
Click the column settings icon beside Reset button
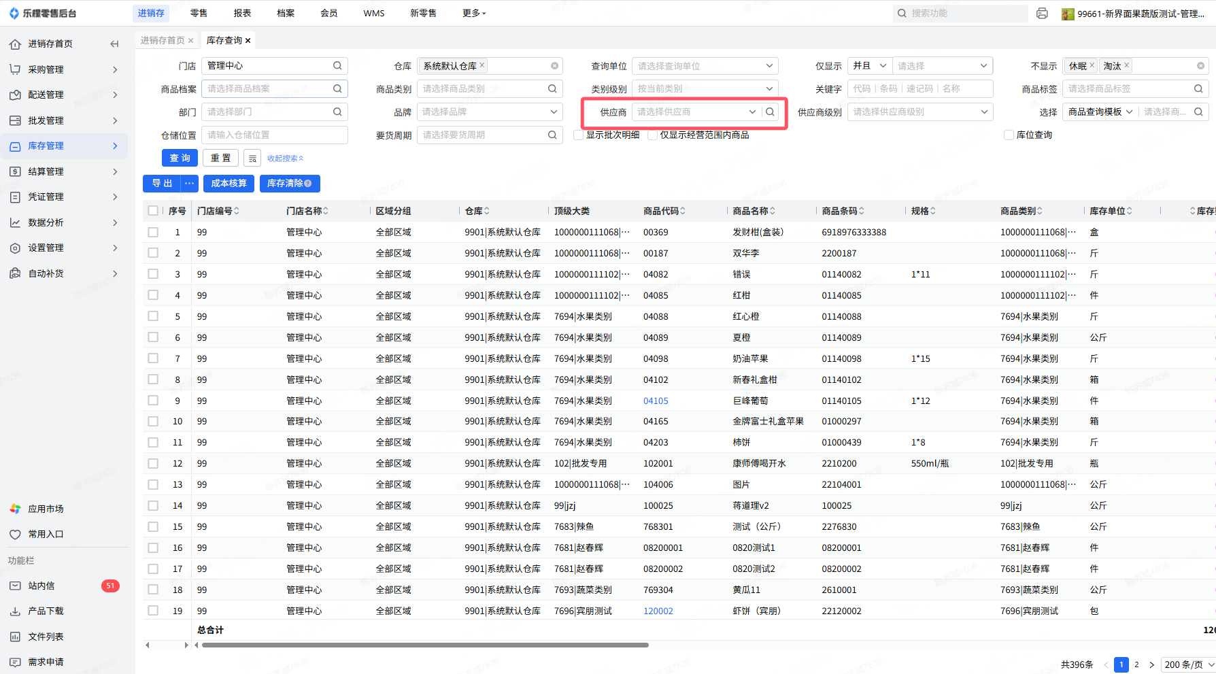(252, 158)
